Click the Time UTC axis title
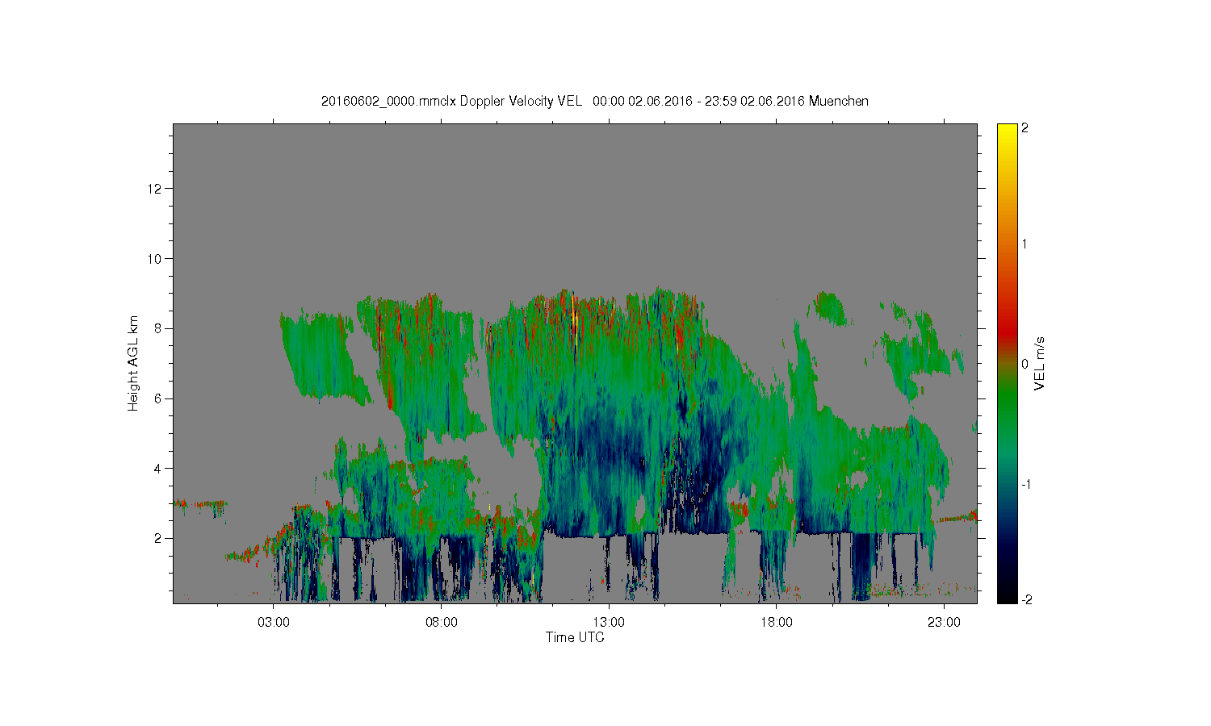Image resolution: width=1211 pixels, height=726 pixels. (575, 637)
